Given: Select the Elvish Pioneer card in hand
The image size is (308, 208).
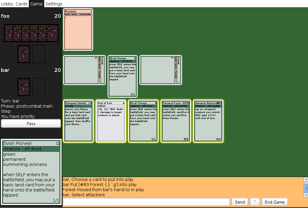Looking at the screenshot, I should pos(143,121).
